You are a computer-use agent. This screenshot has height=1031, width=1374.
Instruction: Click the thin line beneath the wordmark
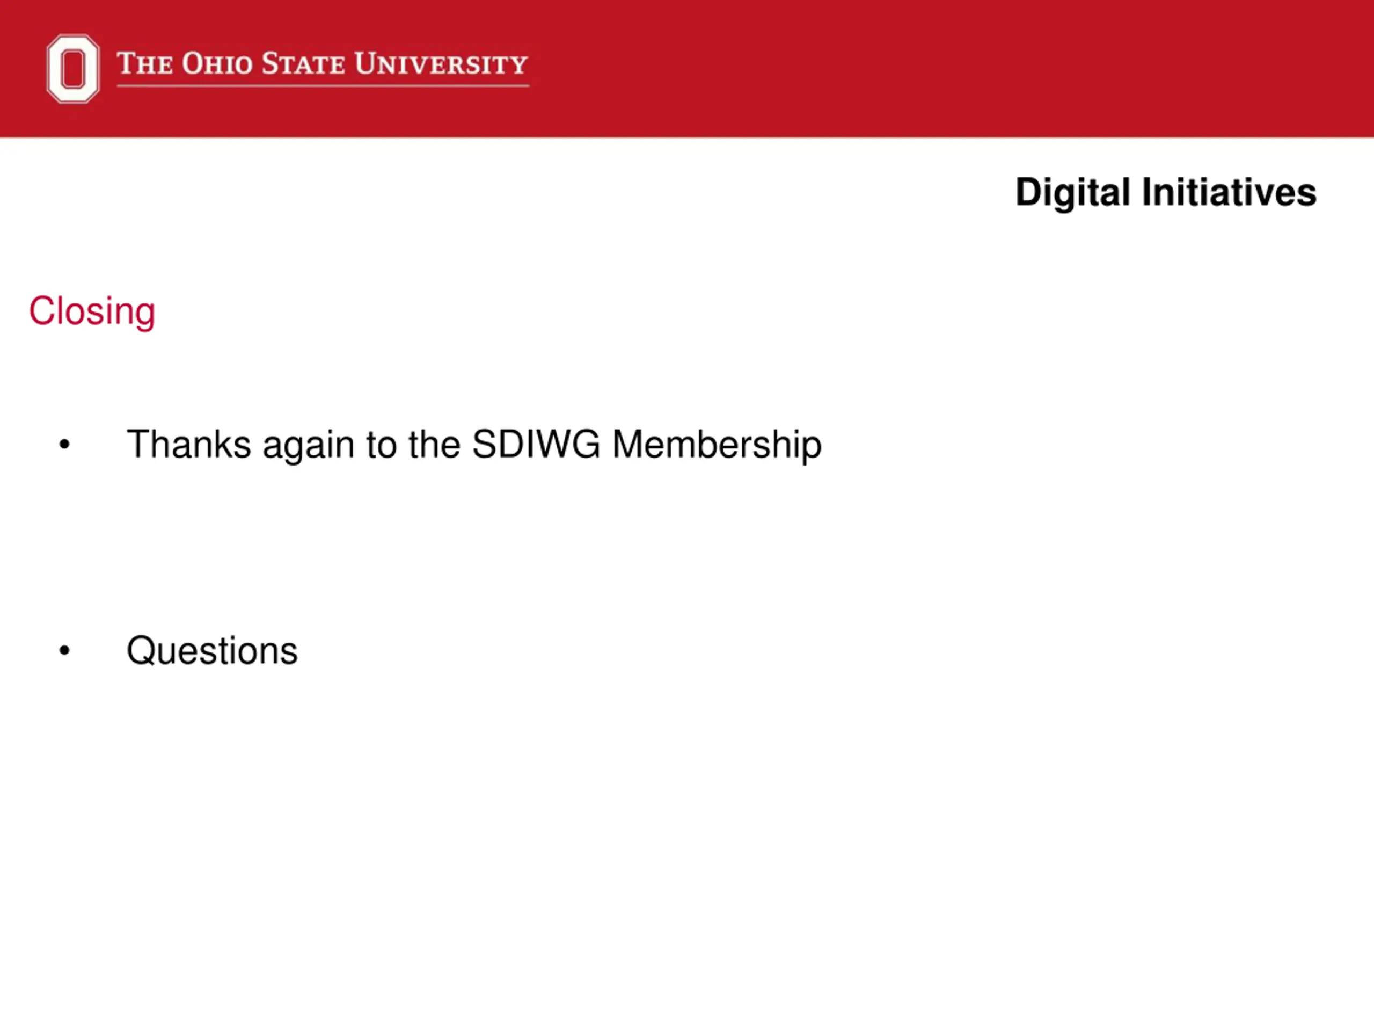coord(323,86)
